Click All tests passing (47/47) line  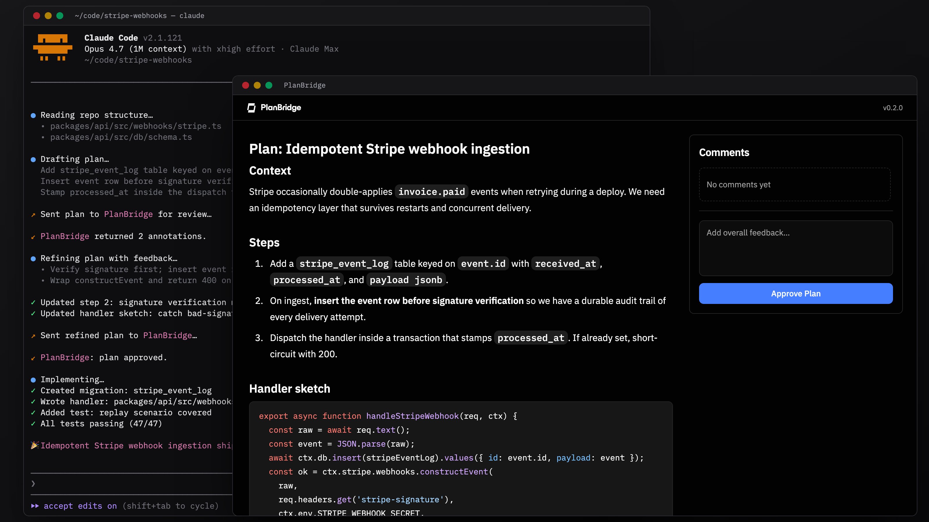(101, 424)
